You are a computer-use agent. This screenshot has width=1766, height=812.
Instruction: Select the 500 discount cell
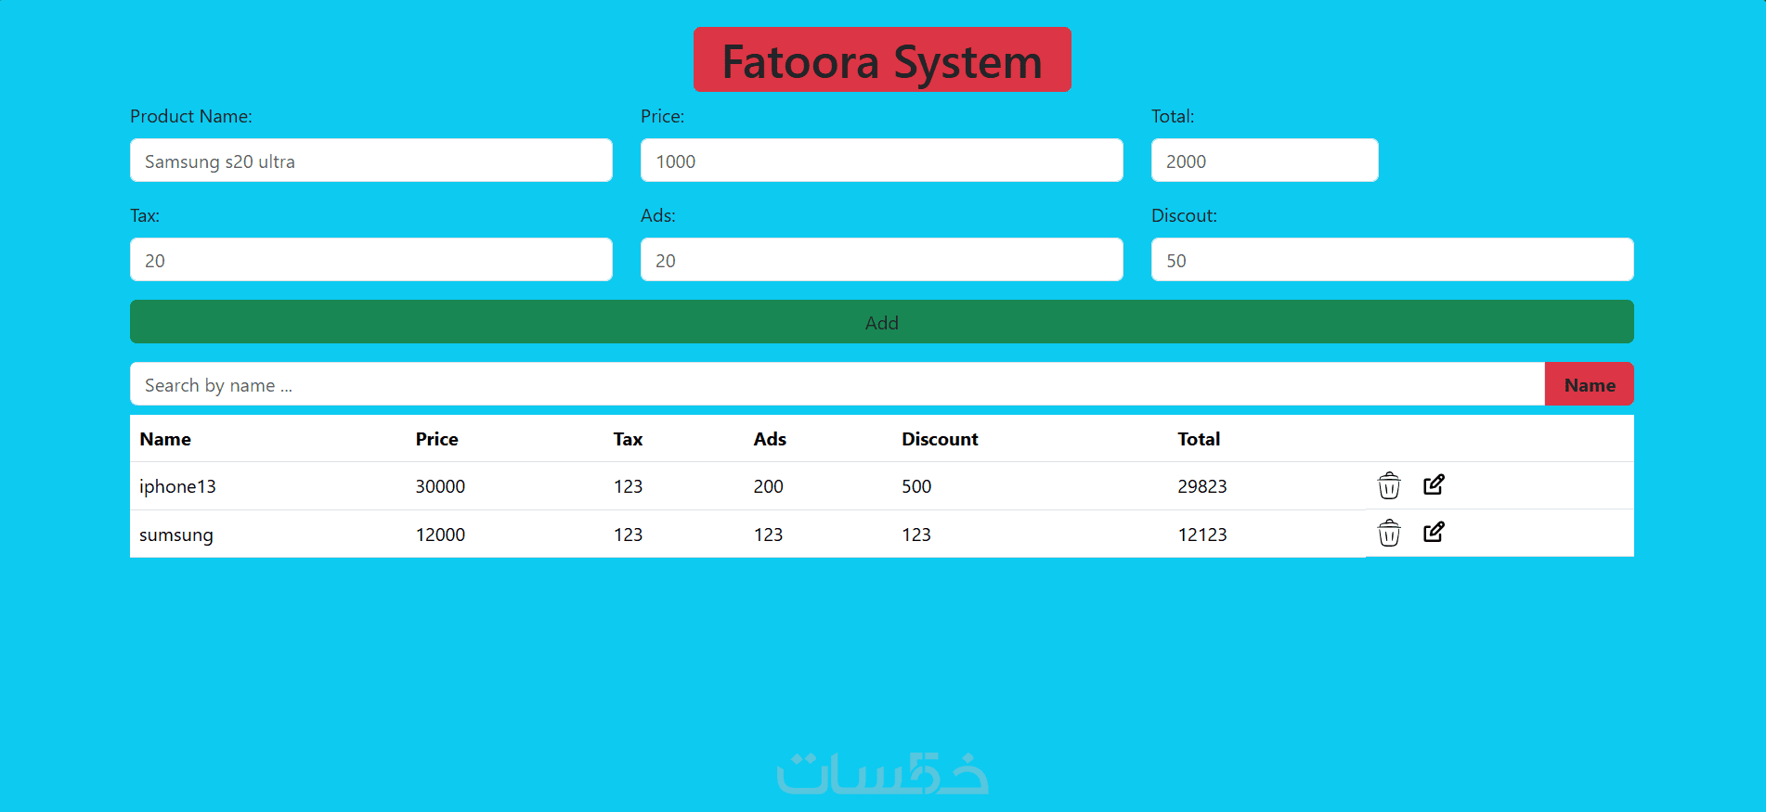(x=916, y=486)
